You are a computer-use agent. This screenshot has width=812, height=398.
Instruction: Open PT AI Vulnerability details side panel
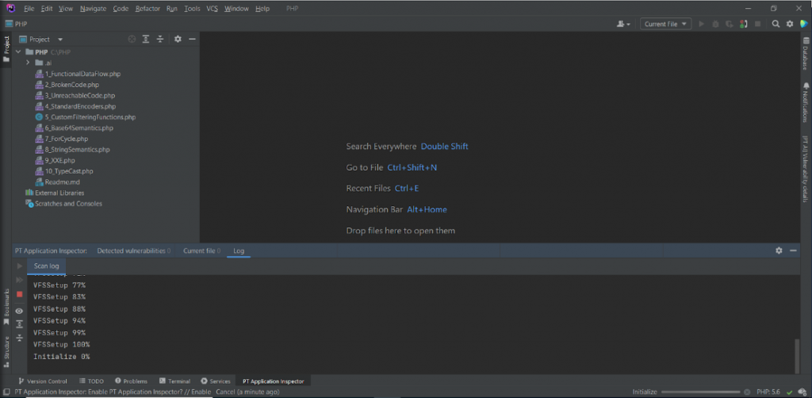coord(806,169)
